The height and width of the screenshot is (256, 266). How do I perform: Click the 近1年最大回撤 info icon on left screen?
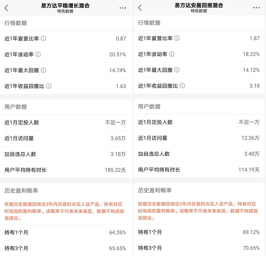[x=44, y=70]
